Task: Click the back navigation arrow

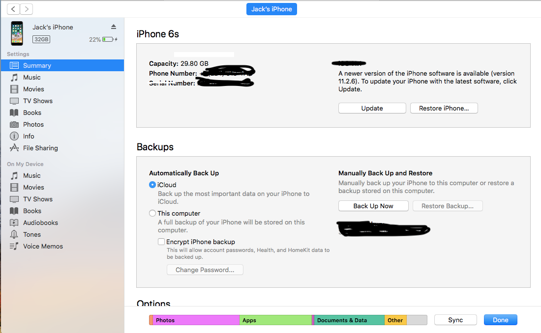Action: click(13, 9)
